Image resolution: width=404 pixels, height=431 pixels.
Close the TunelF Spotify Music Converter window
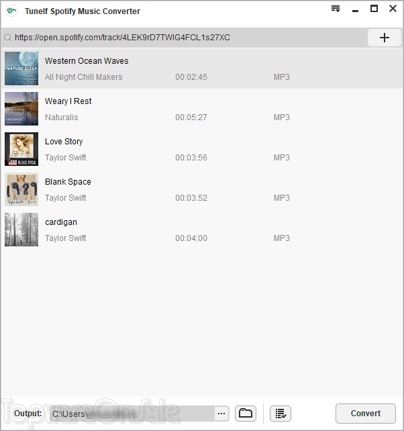(x=393, y=9)
